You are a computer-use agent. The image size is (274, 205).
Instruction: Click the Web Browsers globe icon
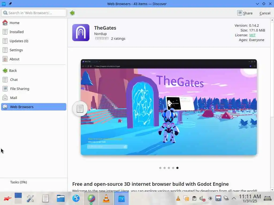coord(5,107)
